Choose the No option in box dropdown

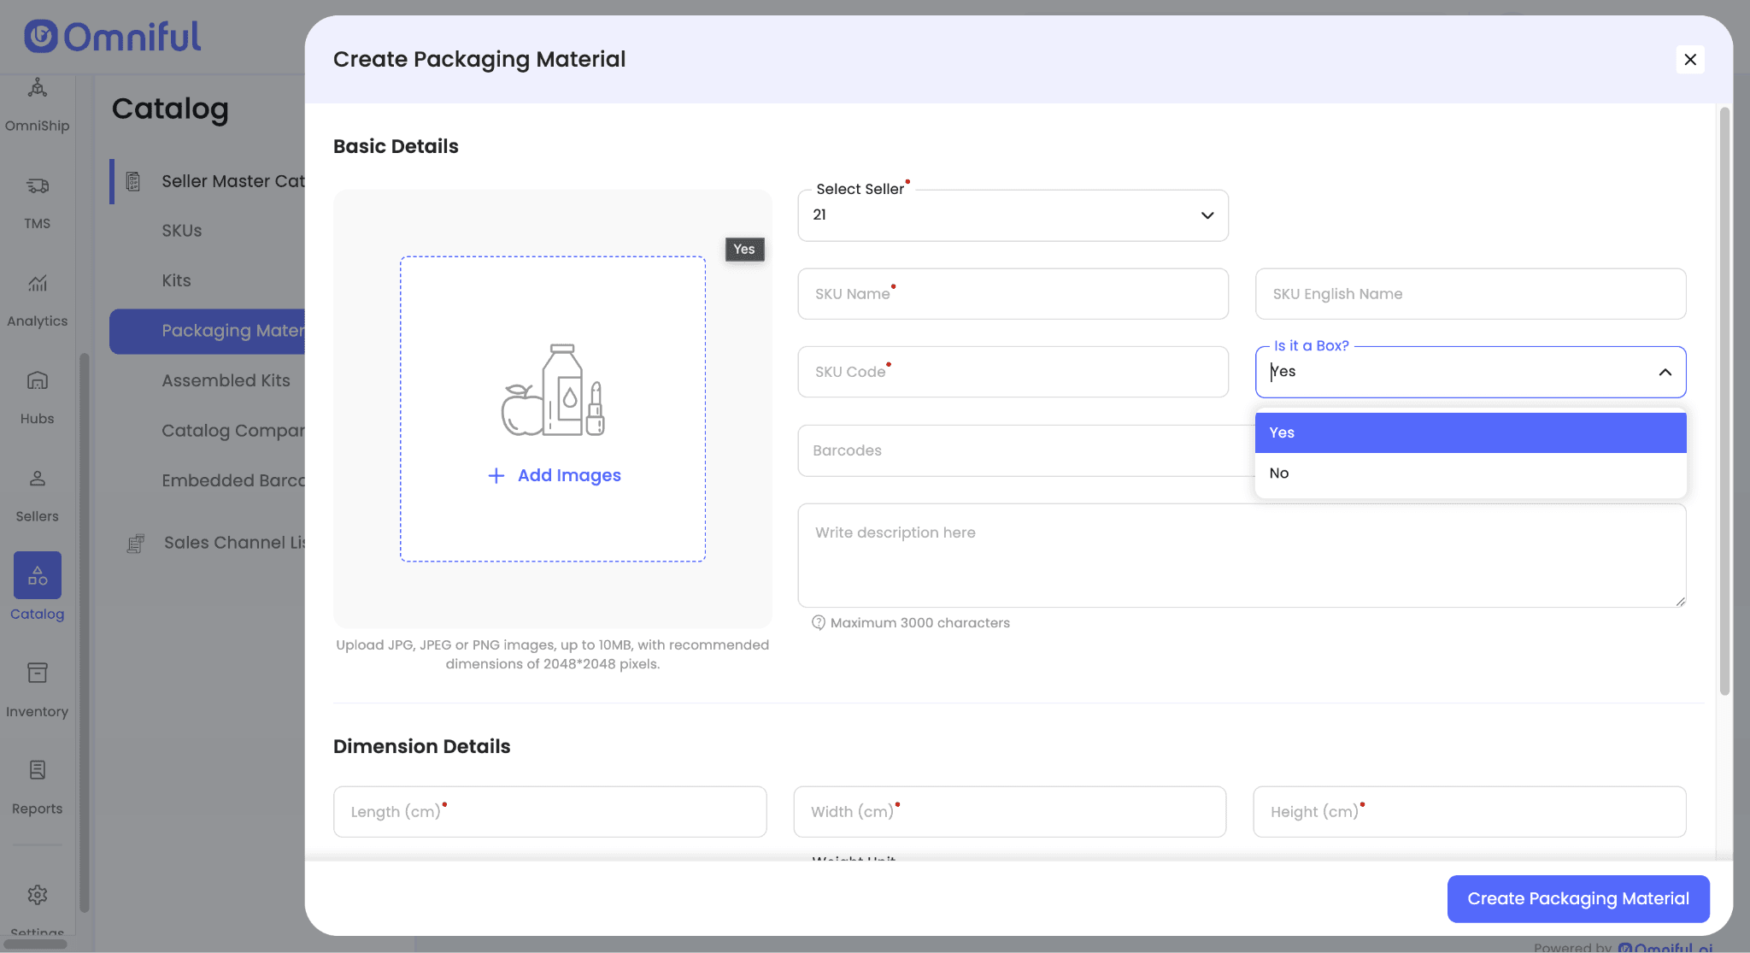pos(1470,474)
